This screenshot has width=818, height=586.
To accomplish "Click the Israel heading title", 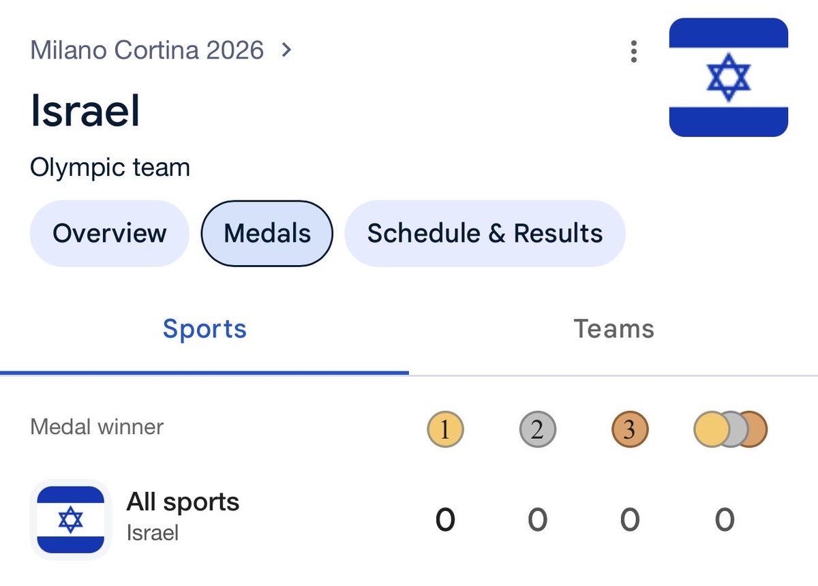I will pos(85,110).
